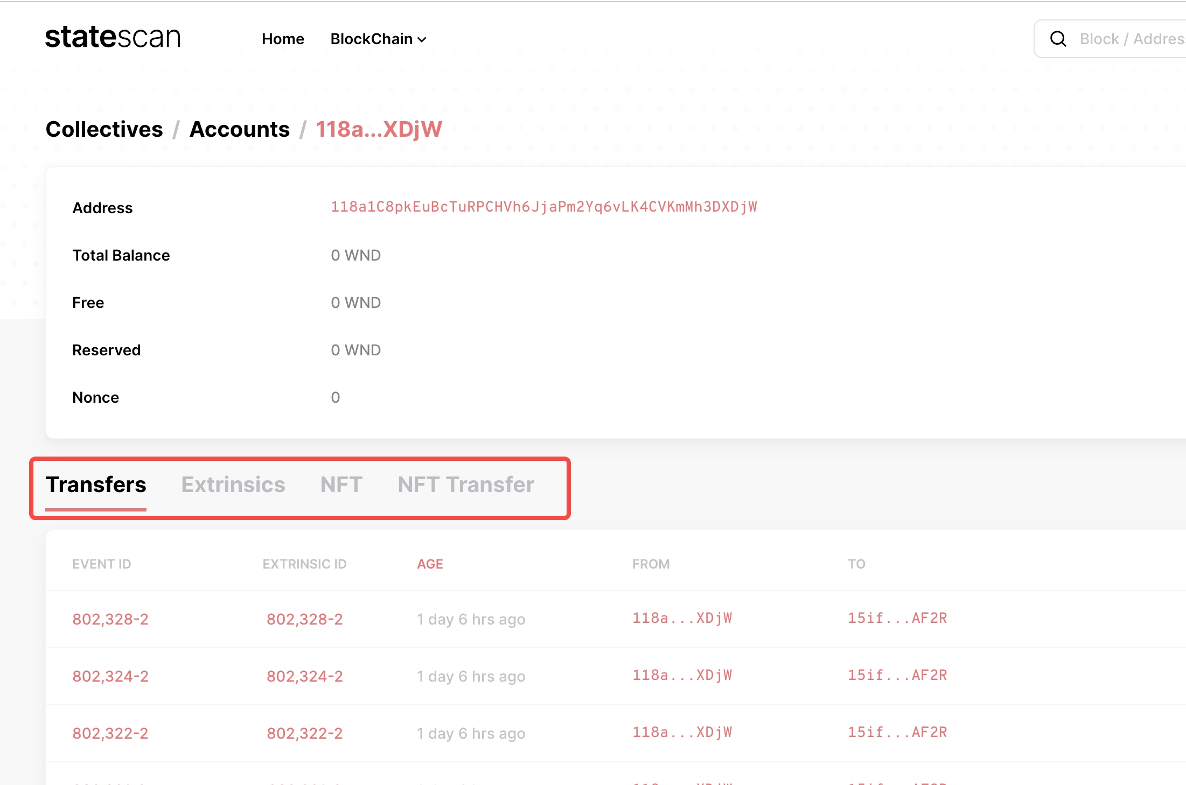The width and height of the screenshot is (1186, 785).
Task: Open extrinsic ID 802,328-2
Action: [x=305, y=619]
